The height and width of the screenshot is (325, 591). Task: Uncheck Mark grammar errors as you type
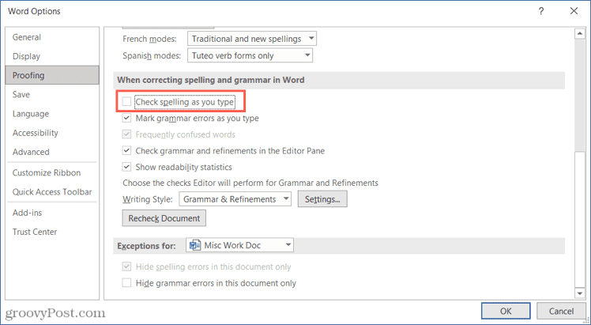click(x=126, y=118)
